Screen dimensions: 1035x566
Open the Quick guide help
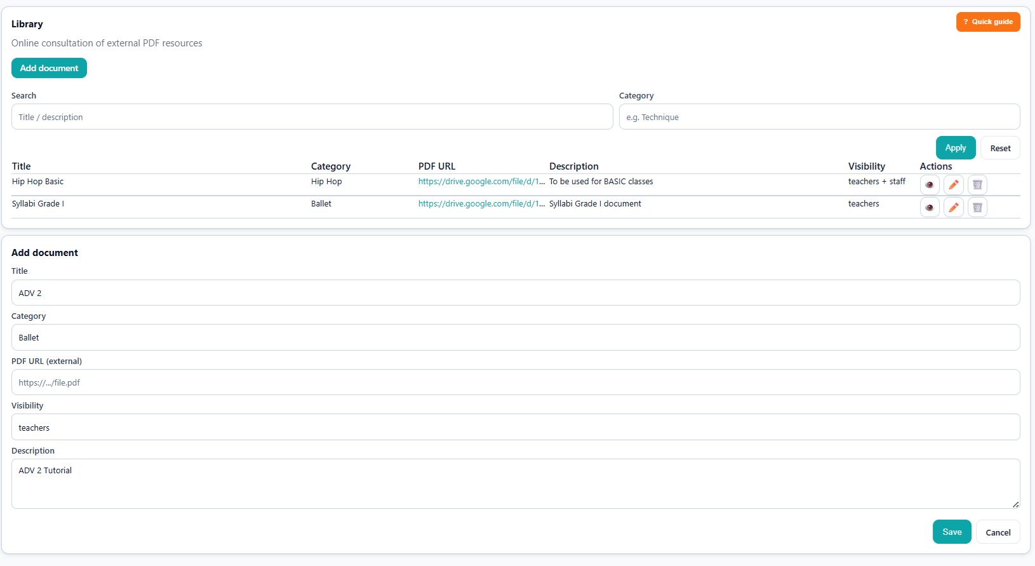[988, 22]
